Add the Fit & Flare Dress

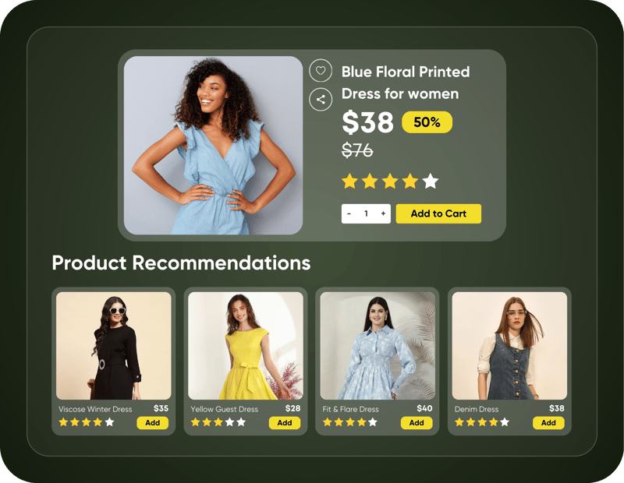[417, 422]
